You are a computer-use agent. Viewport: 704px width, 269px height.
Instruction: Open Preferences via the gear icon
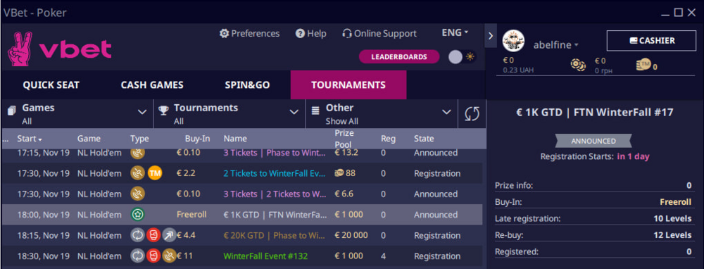click(x=224, y=34)
